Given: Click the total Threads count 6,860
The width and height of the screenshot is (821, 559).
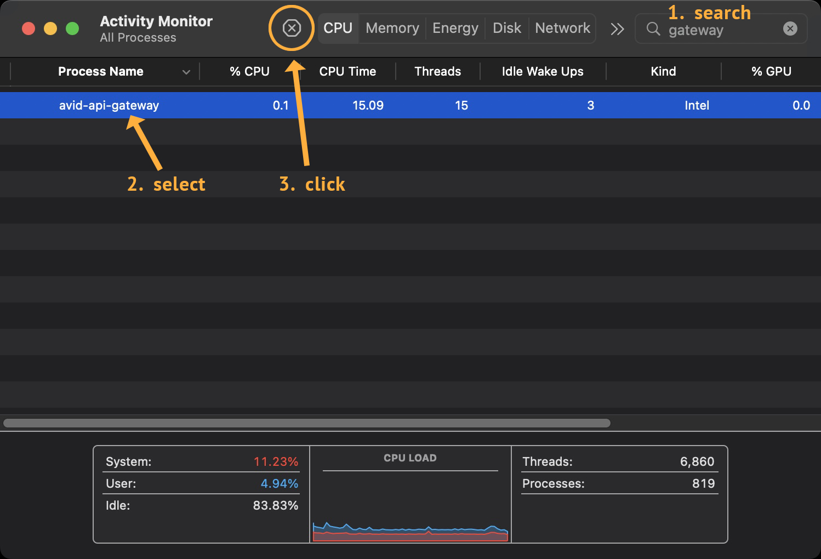Looking at the screenshot, I should click(697, 461).
